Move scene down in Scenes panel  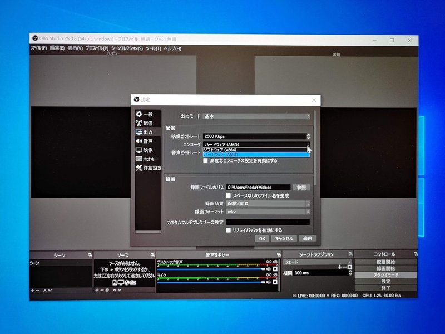coord(50,291)
